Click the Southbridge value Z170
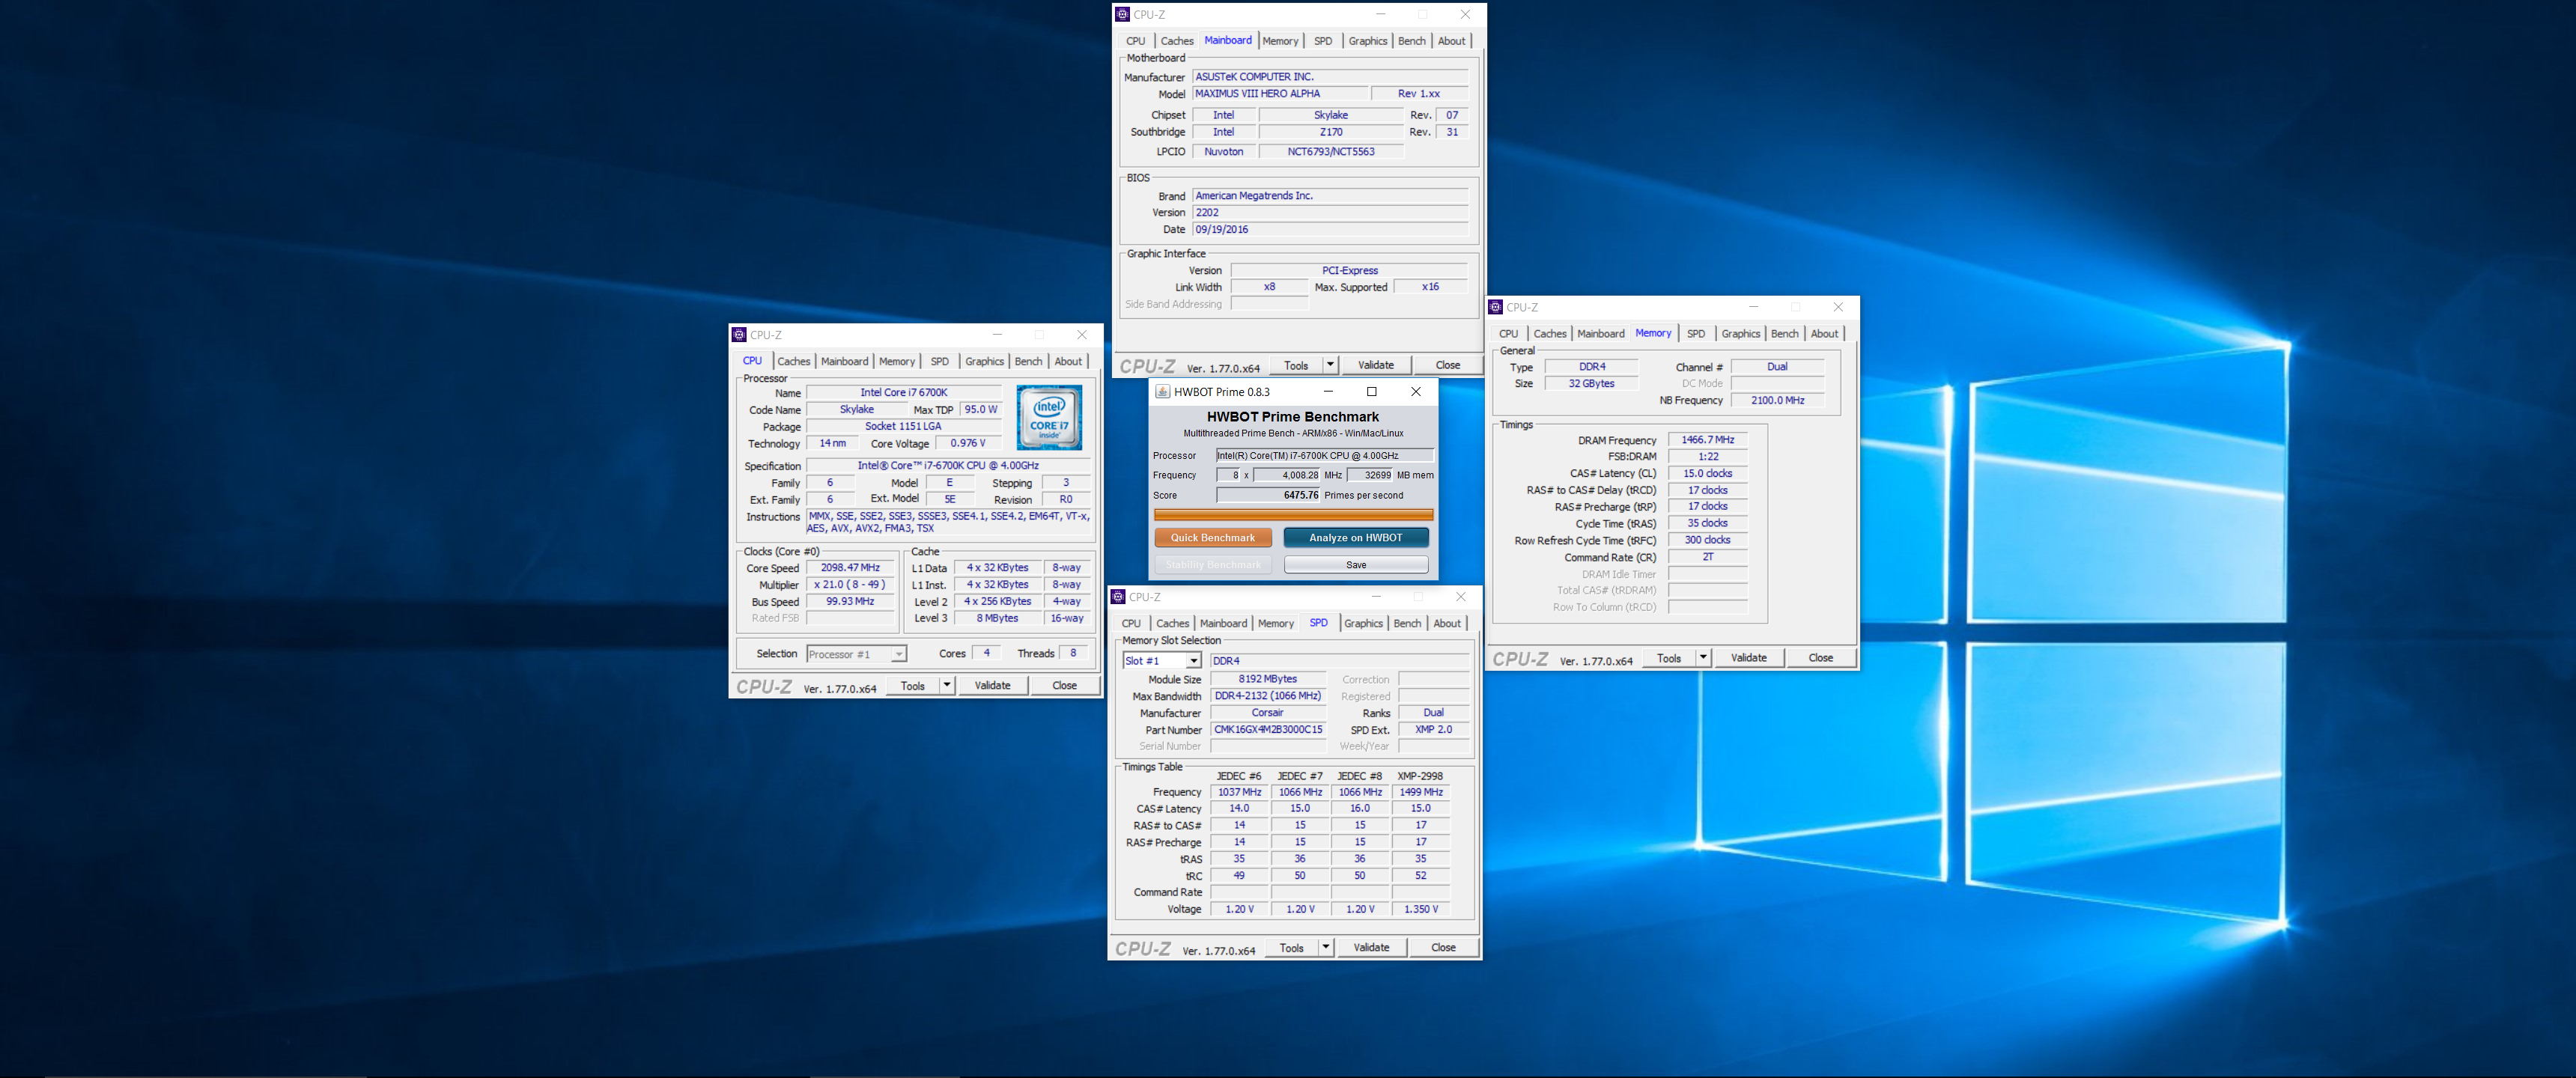Image resolution: width=2576 pixels, height=1078 pixels. point(1330,132)
